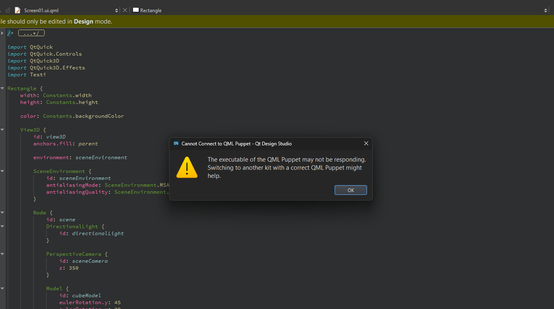The width and height of the screenshot is (554, 309).
Task: Expand the folded comment block marker
Action: tap(2, 33)
